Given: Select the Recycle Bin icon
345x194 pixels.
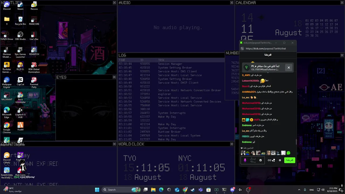Looking at the screenshot, I should click(20, 21).
